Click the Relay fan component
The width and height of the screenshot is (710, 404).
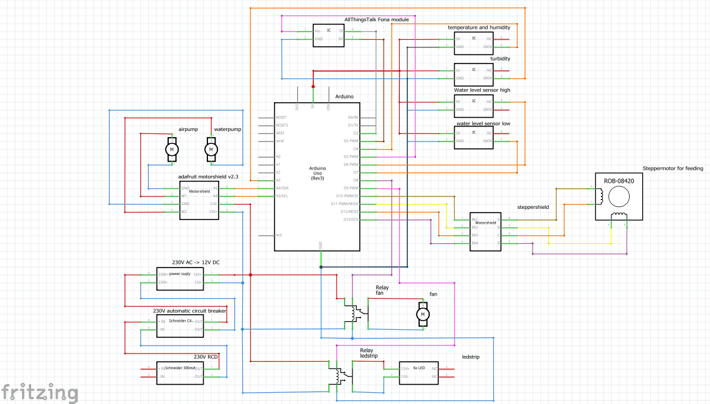pos(356,314)
